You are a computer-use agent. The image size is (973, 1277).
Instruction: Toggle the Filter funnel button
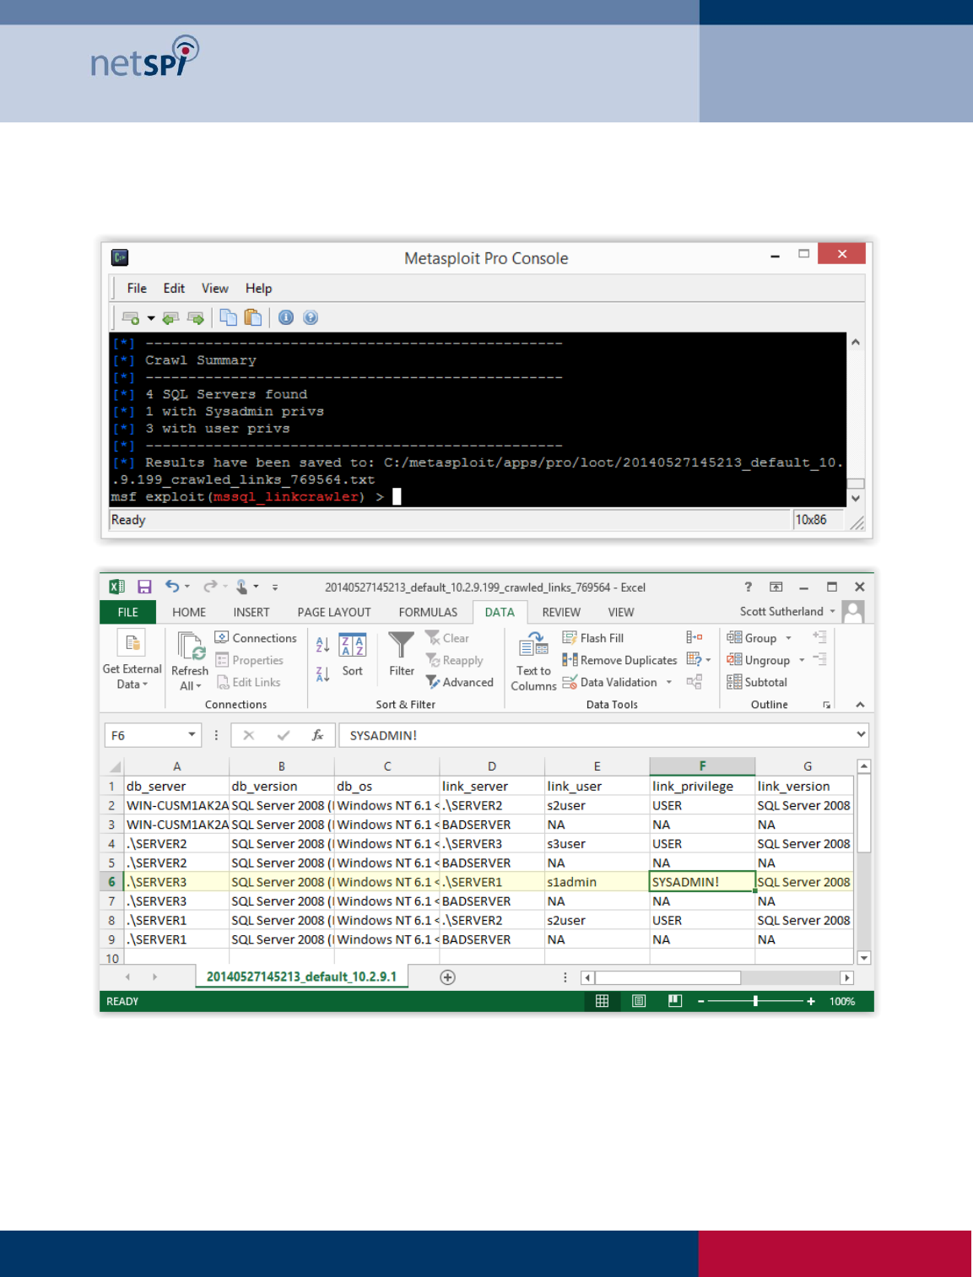pos(402,655)
